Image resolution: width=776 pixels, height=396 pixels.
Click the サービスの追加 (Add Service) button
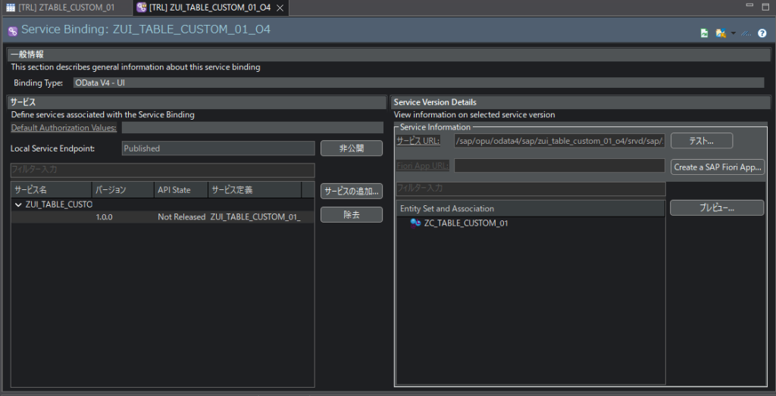tap(351, 191)
